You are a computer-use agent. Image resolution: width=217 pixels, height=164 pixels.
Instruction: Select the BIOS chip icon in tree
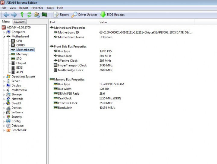13,67
